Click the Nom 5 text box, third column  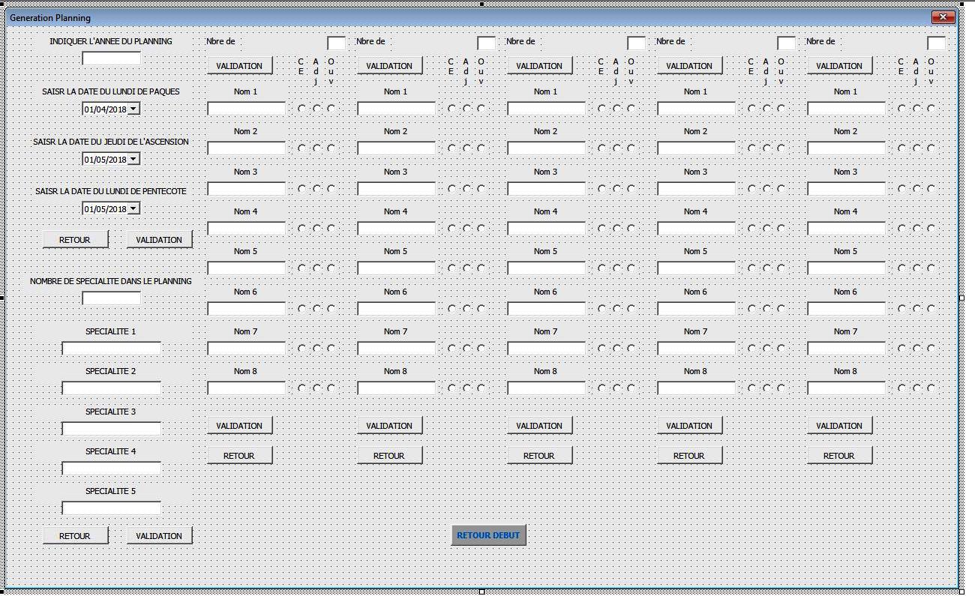547,268
